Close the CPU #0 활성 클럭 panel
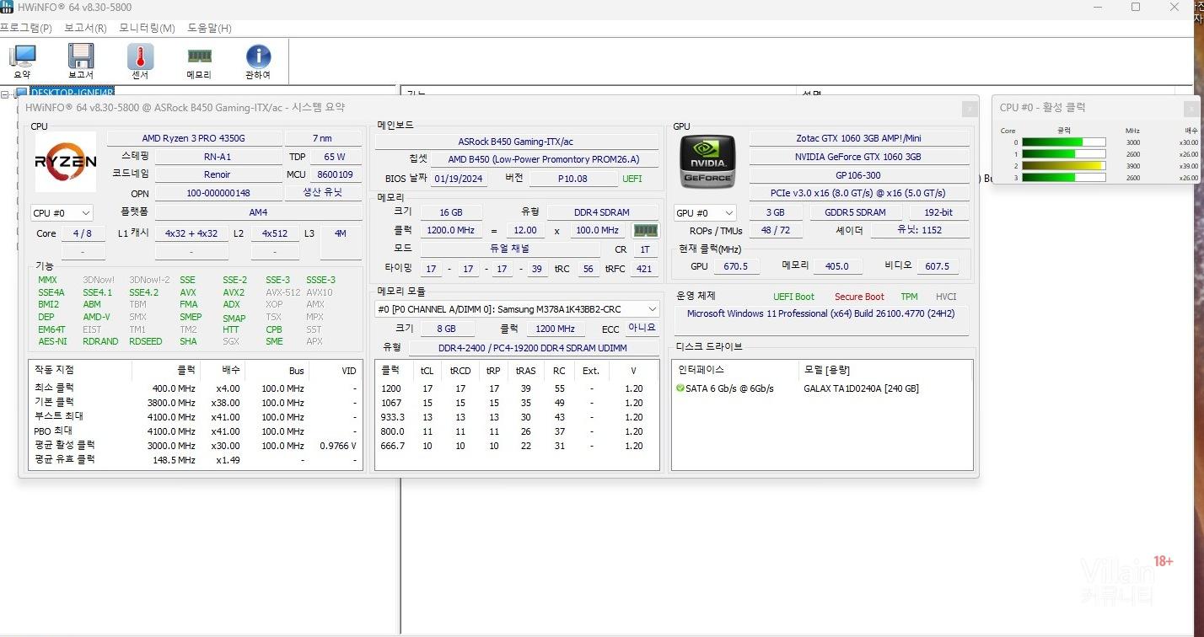The width and height of the screenshot is (1204, 637). [1191, 108]
